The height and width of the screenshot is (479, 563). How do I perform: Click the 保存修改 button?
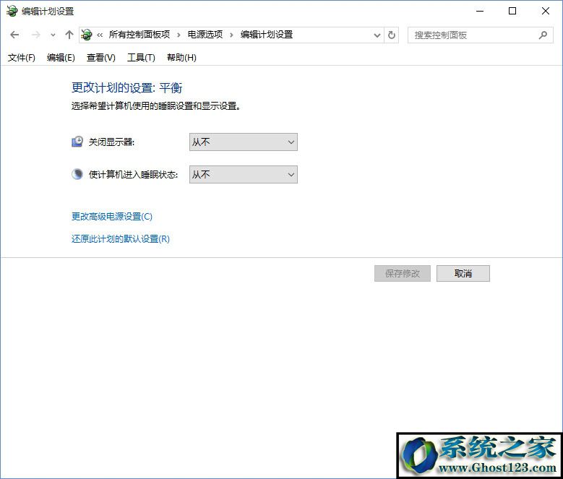[x=403, y=273]
